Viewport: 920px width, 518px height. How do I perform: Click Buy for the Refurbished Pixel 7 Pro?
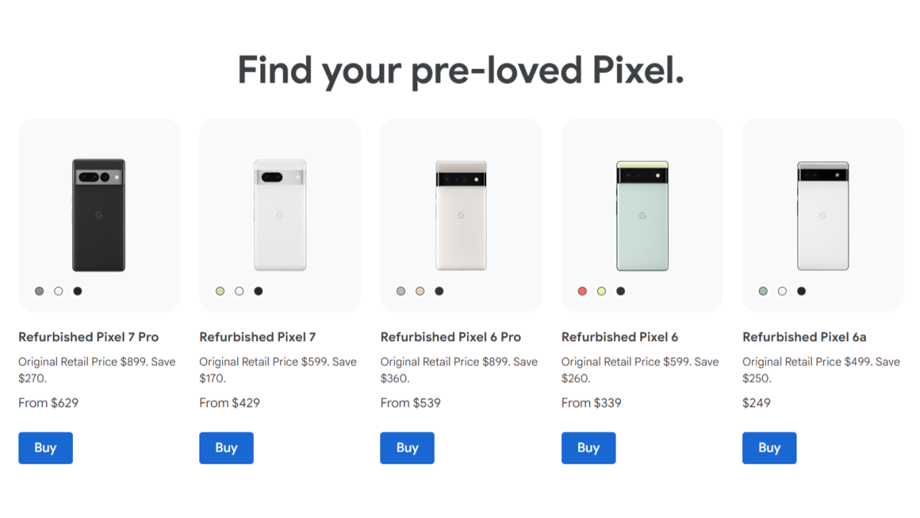point(45,447)
